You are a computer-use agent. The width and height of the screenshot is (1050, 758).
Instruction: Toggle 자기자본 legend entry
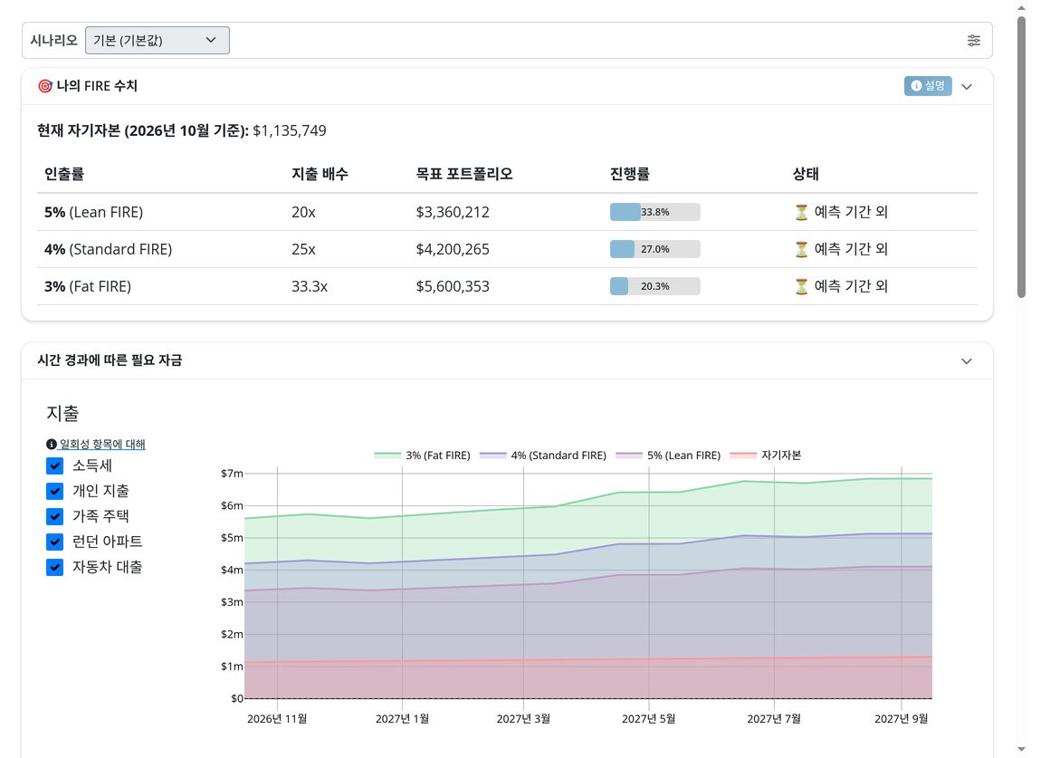(x=766, y=455)
